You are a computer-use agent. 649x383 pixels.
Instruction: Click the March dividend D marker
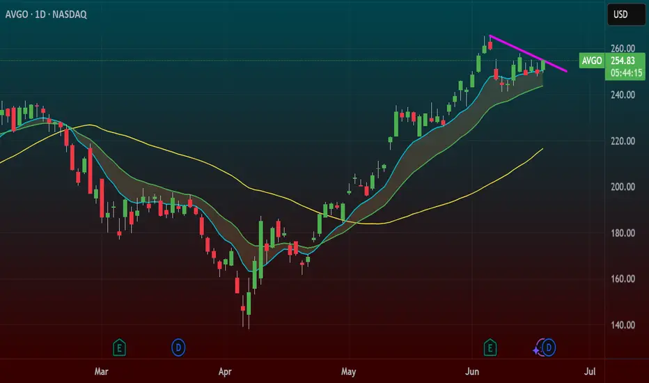coord(178,347)
